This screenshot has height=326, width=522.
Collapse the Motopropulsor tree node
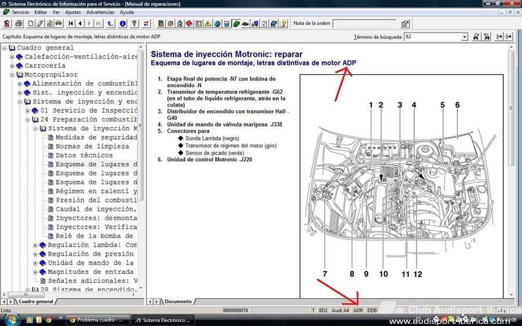point(12,75)
